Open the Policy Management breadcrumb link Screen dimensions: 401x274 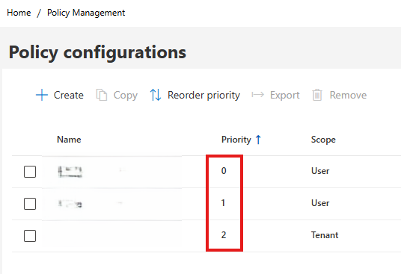[86, 13]
